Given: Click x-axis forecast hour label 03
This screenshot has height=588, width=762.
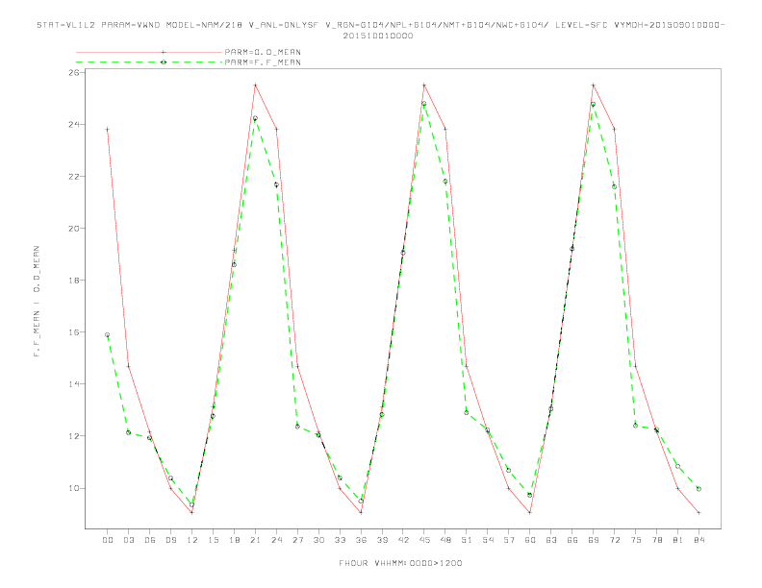Looking at the screenshot, I should tap(128, 540).
